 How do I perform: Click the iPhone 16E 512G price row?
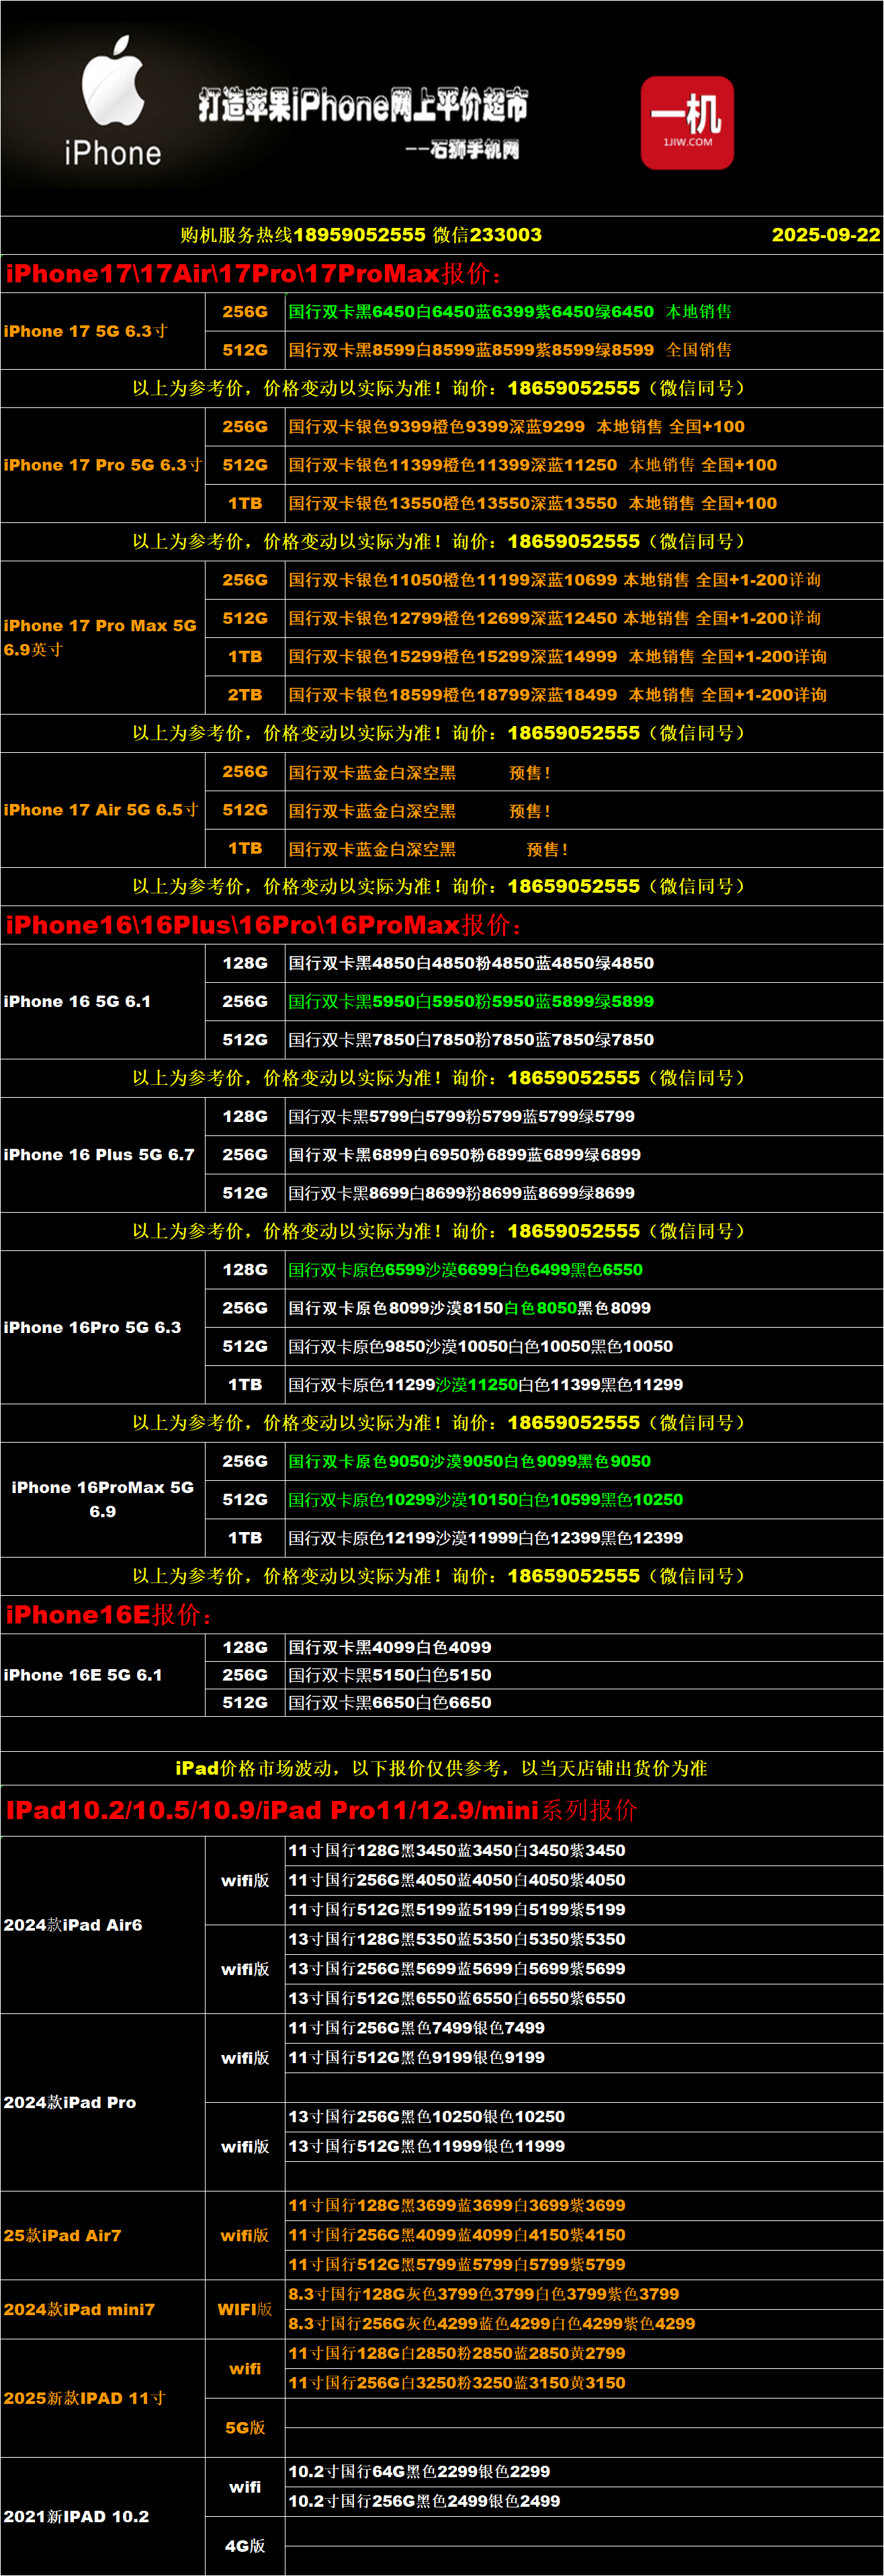point(390,1702)
